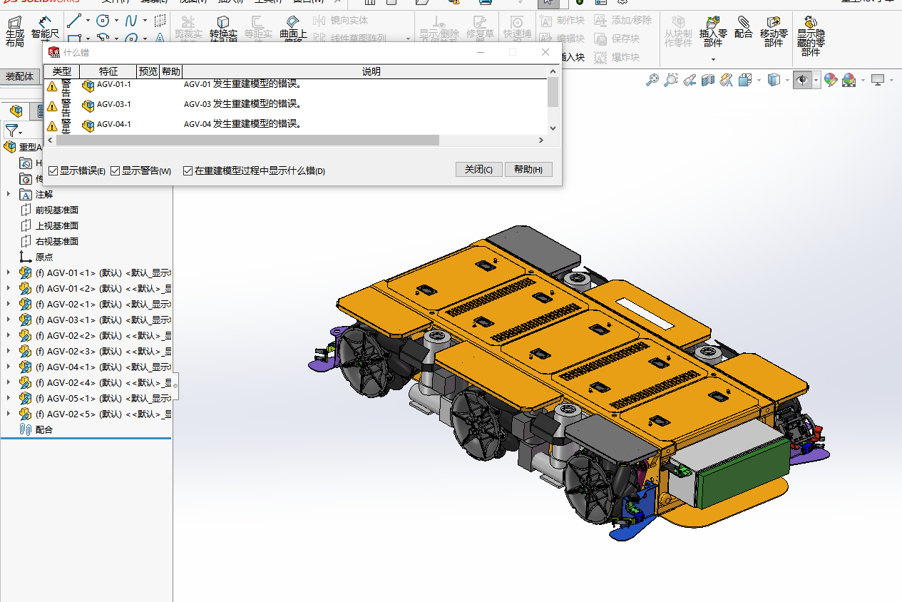Click the AGV-03-1 warning row
This screenshot has width=902, height=602.
295,104
